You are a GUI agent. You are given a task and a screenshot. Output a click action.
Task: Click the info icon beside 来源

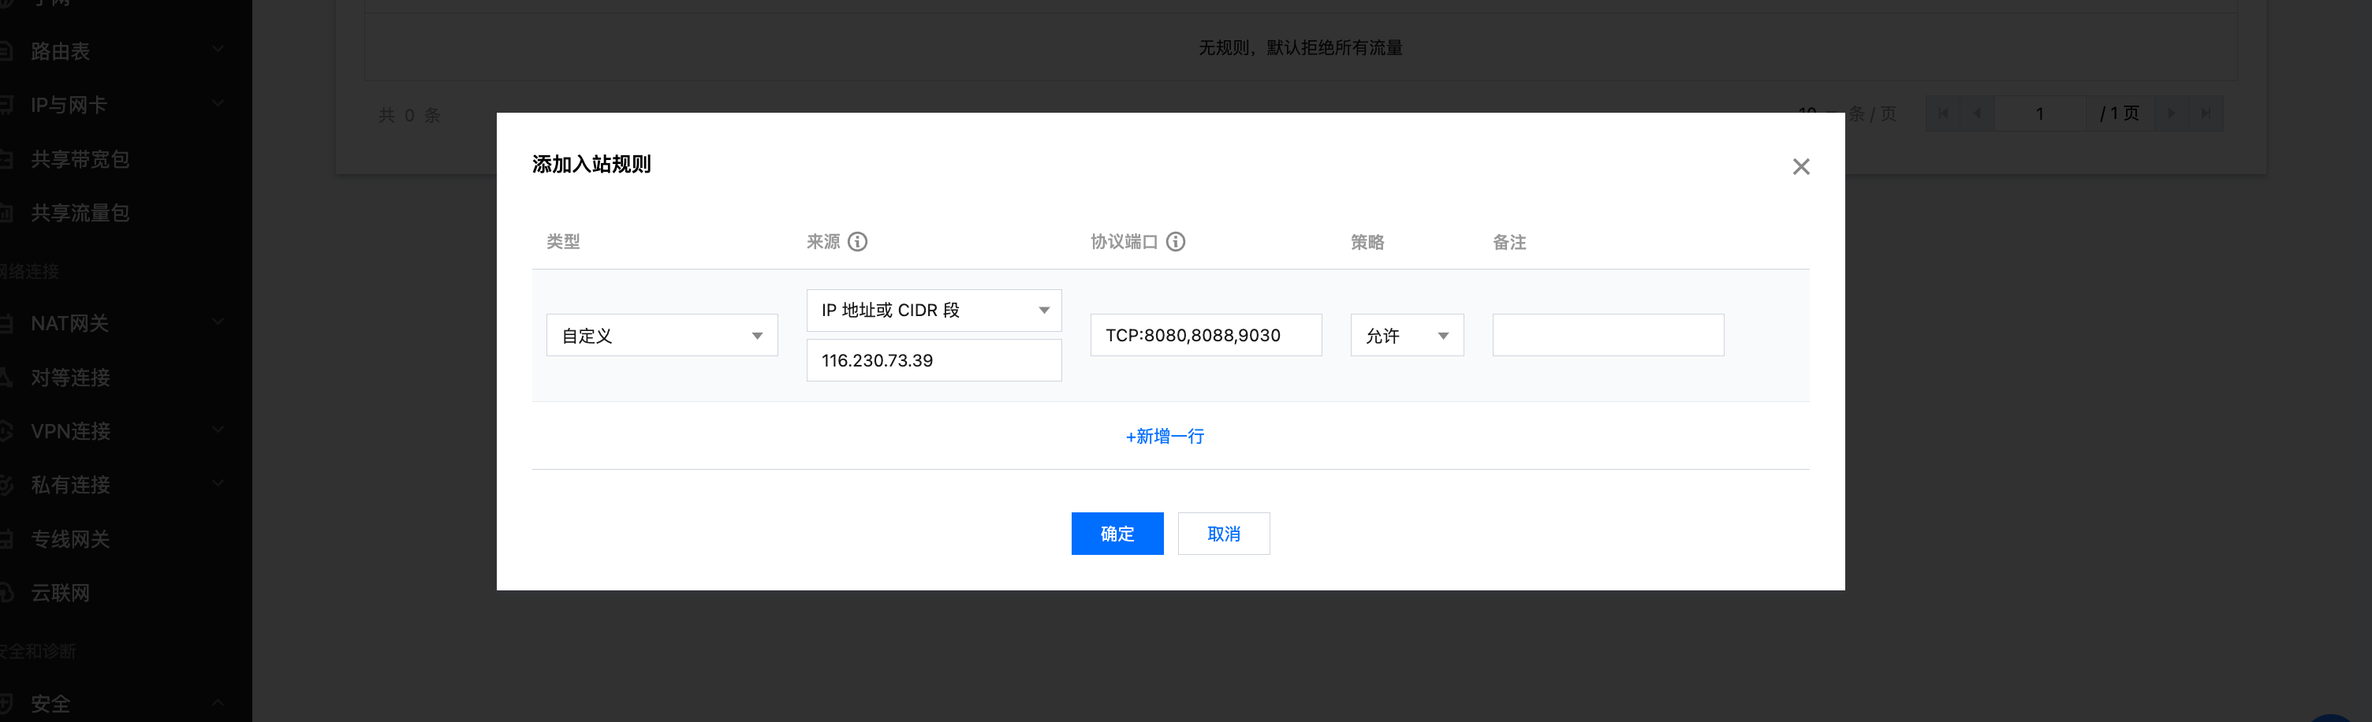pyautogui.click(x=857, y=241)
